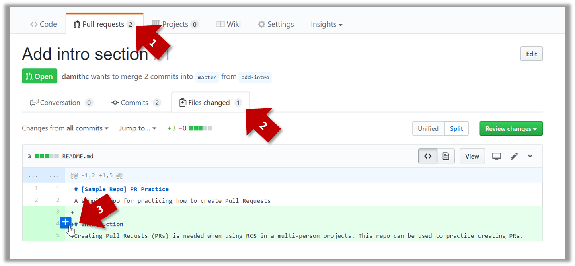575x266 pixels.
Task: Open the Insights menu
Action: click(326, 25)
